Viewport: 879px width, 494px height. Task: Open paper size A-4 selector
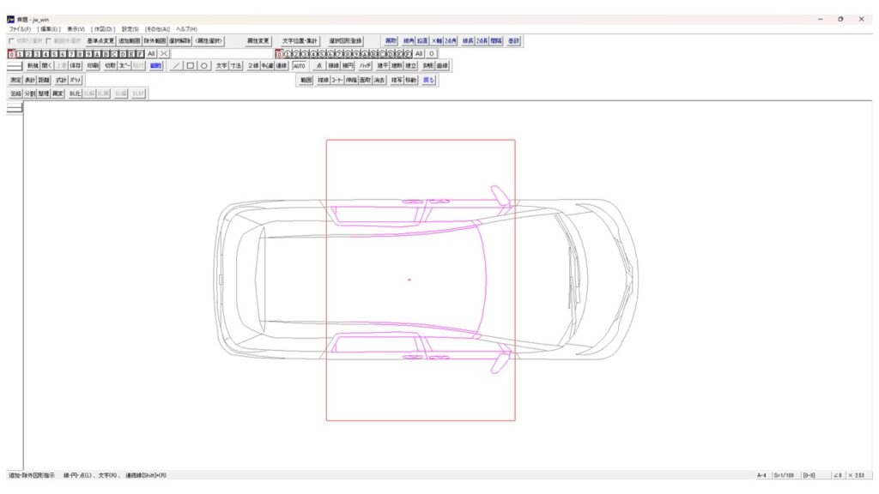pyautogui.click(x=761, y=475)
